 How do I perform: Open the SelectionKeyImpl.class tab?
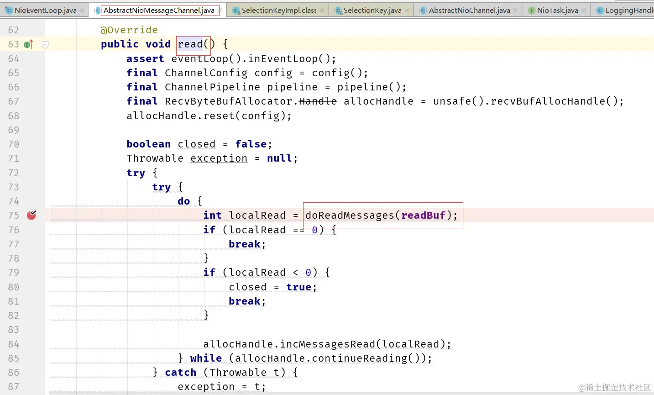coord(279,10)
